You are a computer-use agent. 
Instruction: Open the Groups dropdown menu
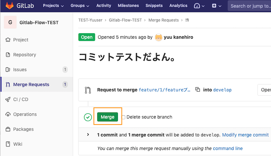click(80, 6)
